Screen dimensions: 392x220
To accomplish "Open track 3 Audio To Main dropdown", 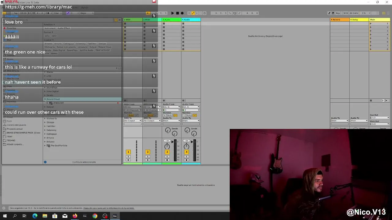I will point(171,121).
